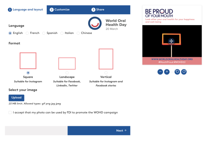Select the Chinese language radio button
Viewport: 210px width, 143px height.
point(78,33)
